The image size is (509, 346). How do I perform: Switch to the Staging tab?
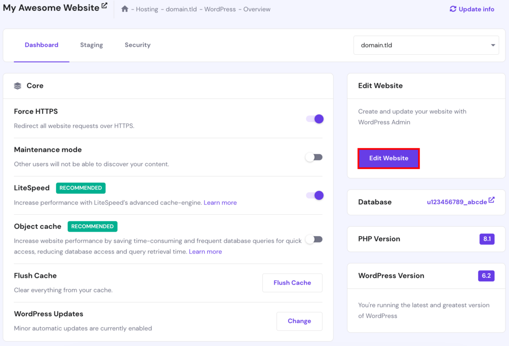tap(91, 45)
